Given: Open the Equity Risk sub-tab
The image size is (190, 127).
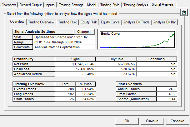Looking at the screenshot, I should point(89,22).
